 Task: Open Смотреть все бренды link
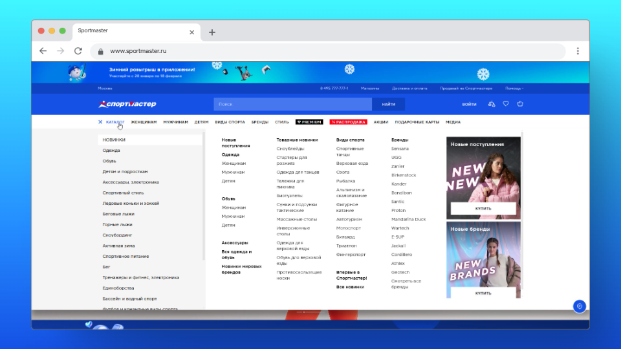(406, 284)
